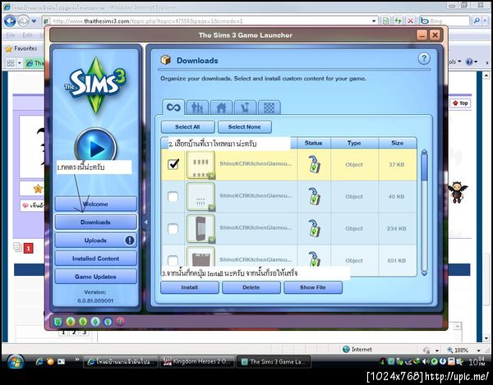493x385 pixels.
Task: Click the Bing search magnifier button
Action: pos(477,21)
